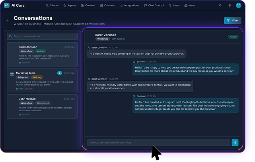
Task: Click the magnifier icon in conversation search
Action: pyautogui.click(x=11, y=36)
